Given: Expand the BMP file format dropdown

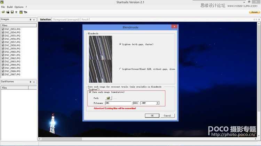Looking at the screenshot, I should pyautogui.click(x=157, y=103).
